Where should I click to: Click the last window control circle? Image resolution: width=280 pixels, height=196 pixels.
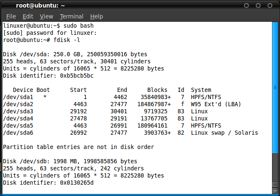(x=270, y=6)
